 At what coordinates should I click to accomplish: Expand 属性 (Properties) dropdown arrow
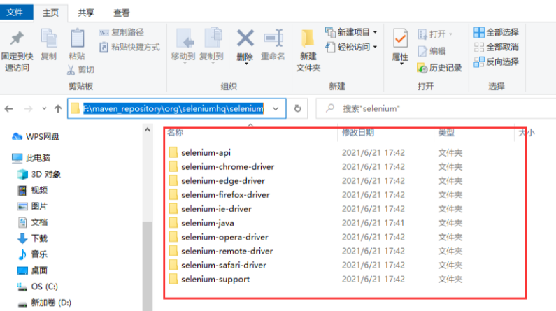(x=401, y=64)
